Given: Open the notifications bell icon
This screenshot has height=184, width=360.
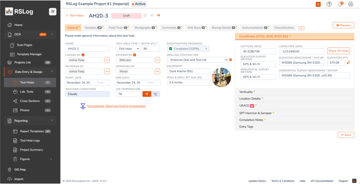Looking at the screenshot, I should point(340,4).
